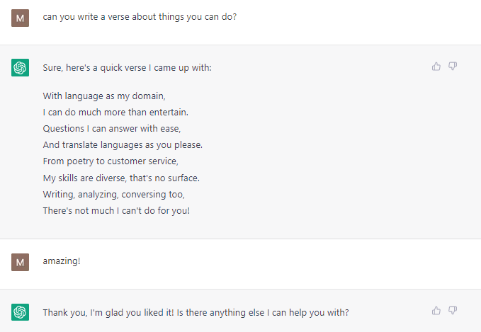Click the line 'I can do much more than entertain.'
Screen dimensions: 481x332
115,112
